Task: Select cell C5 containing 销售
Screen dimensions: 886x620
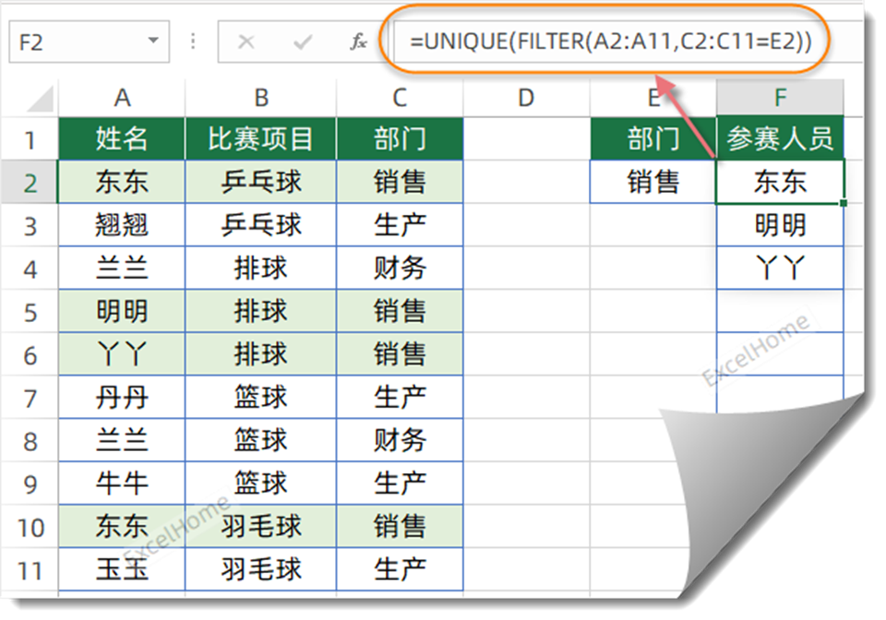Action: point(400,311)
